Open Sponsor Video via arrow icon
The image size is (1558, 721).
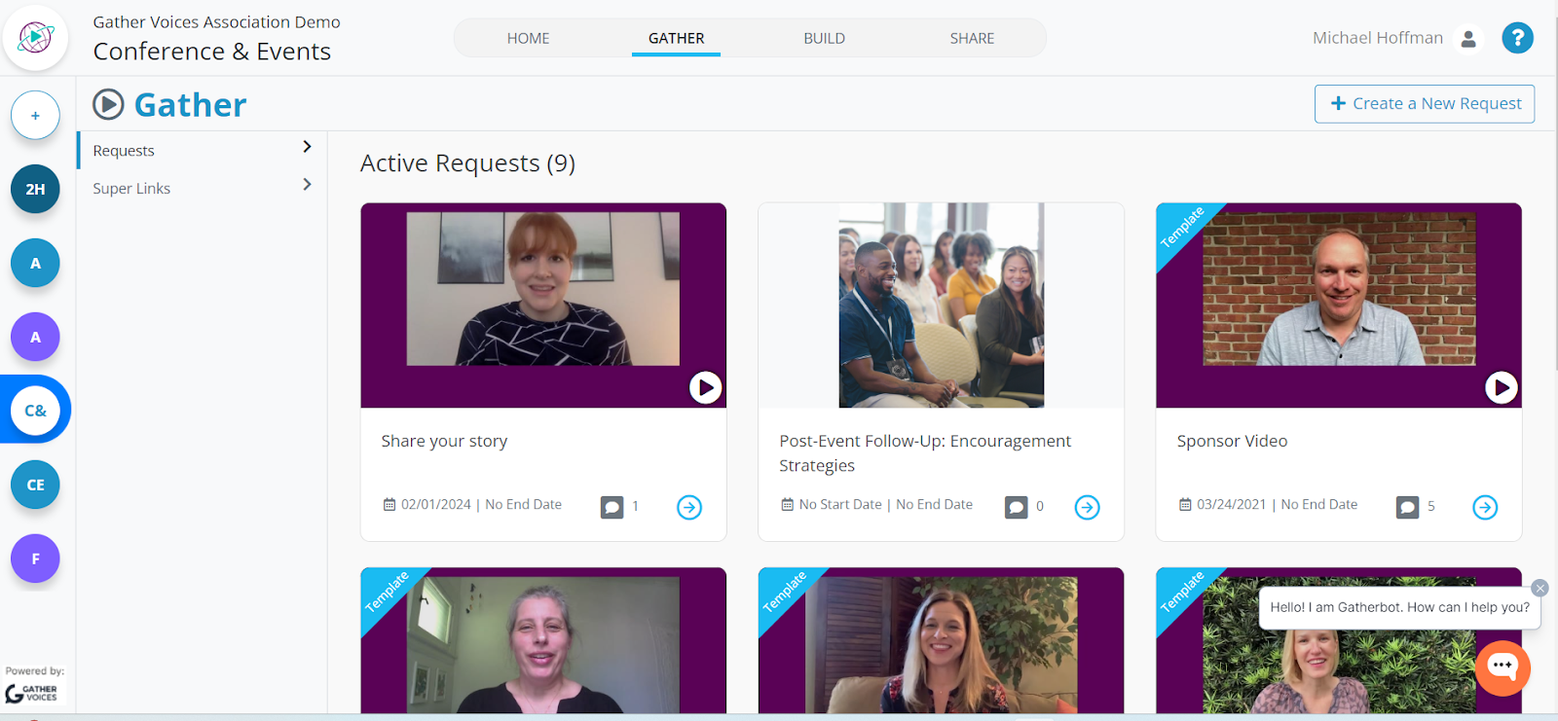click(x=1485, y=507)
